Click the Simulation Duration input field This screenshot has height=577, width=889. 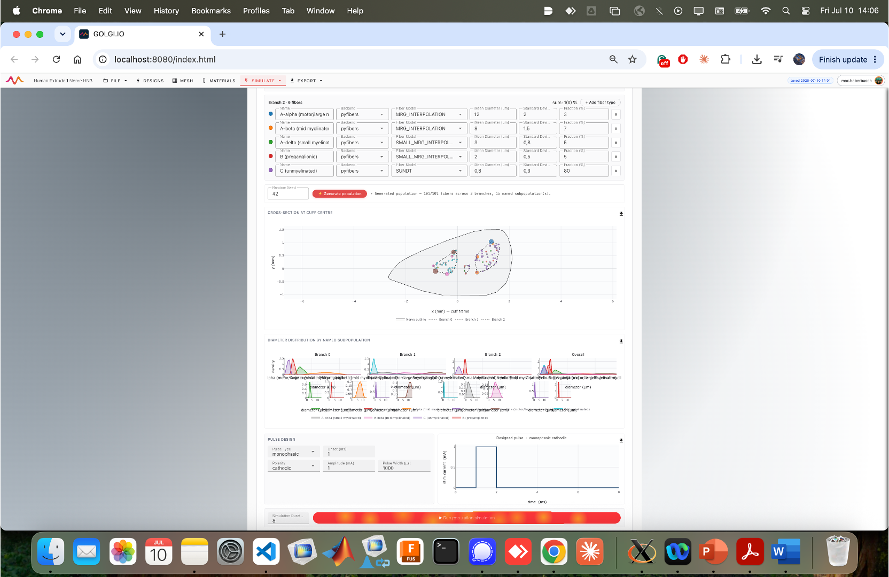pyautogui.click(x=288, y=518)
